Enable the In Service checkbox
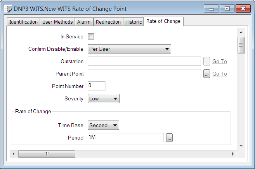This screenshot has width=255, height=169. (91, 37)
